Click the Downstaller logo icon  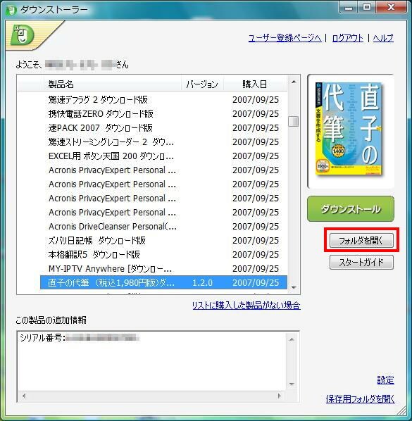[23, 35]
